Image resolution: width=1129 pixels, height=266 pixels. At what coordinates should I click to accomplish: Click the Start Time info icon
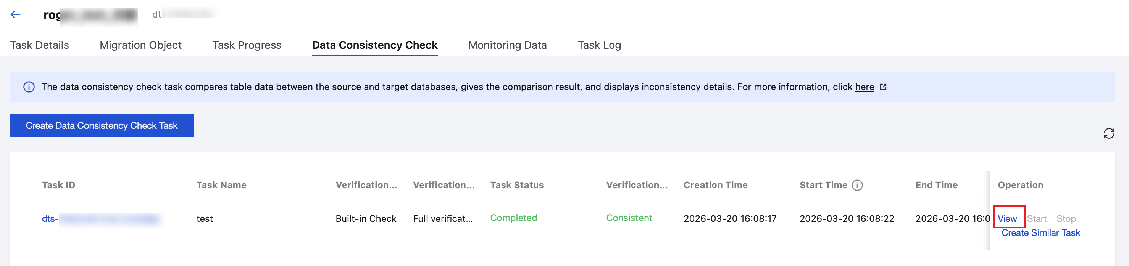tap(857, 186)
